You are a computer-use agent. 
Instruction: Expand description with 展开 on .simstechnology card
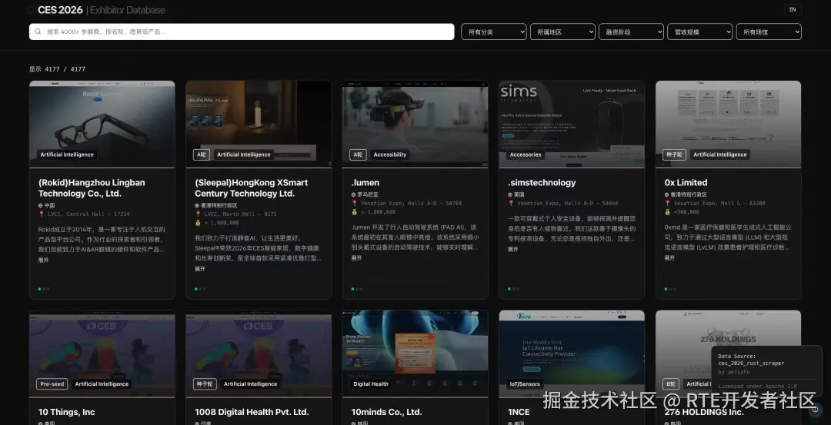(x=512, y=249)
